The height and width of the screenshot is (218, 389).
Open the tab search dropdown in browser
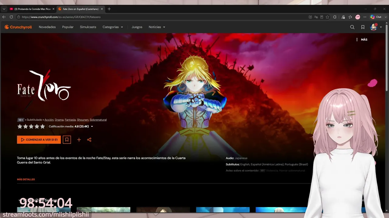pos(4,9)
